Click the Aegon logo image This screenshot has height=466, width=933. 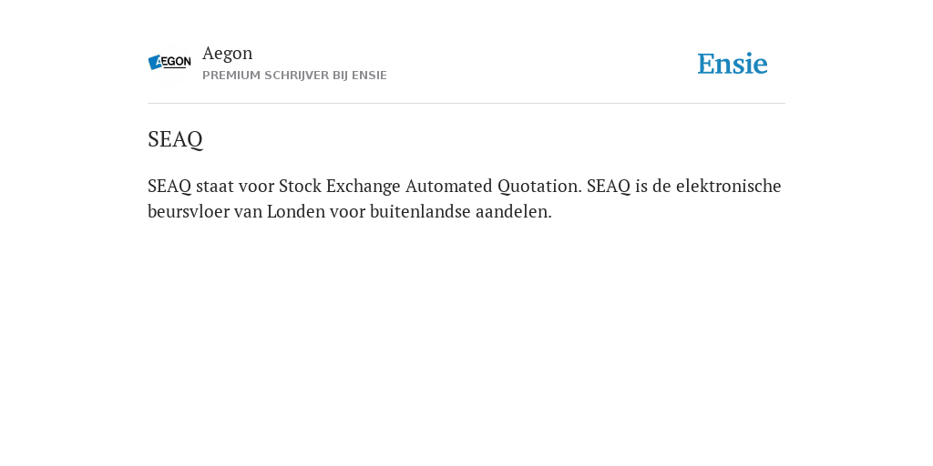169,63
